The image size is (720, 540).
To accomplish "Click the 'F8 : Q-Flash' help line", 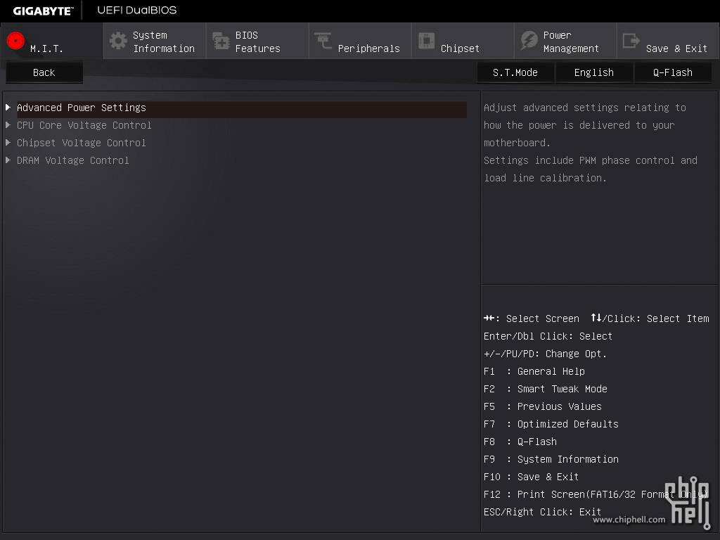I will [520, 442].
